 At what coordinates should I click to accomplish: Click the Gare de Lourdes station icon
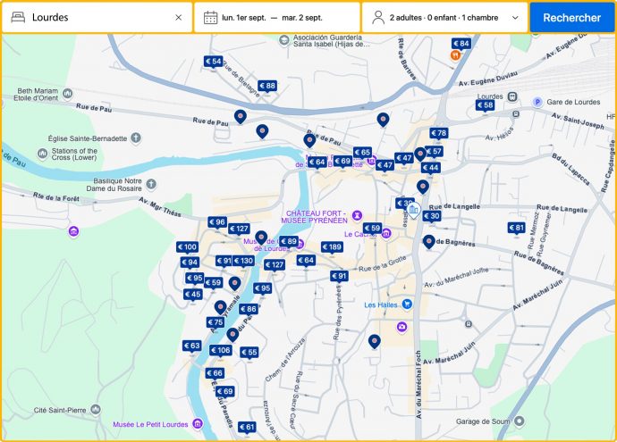click(537, 101)
